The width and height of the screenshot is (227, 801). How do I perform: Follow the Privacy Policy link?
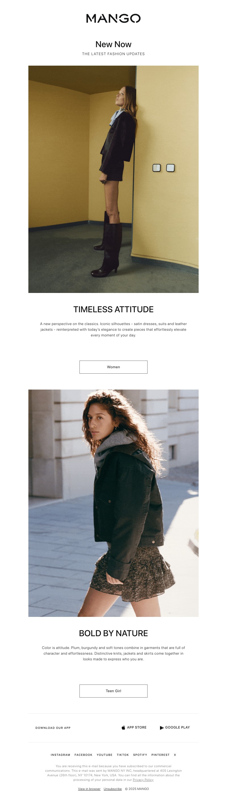tap(143, 779)
